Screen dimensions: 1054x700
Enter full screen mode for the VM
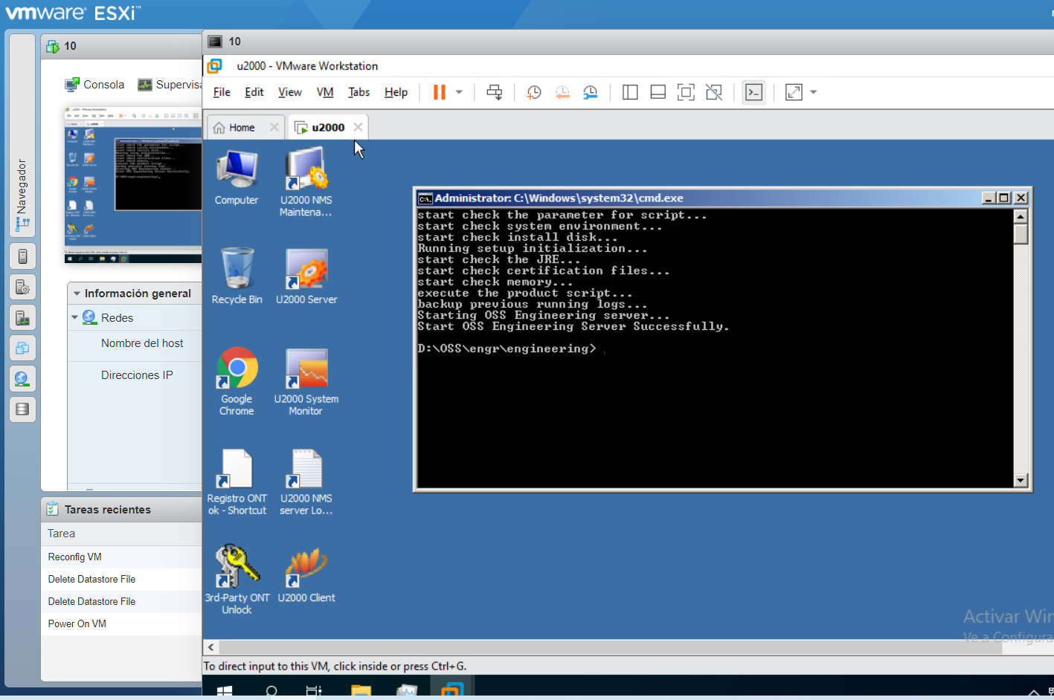[685, 91]
